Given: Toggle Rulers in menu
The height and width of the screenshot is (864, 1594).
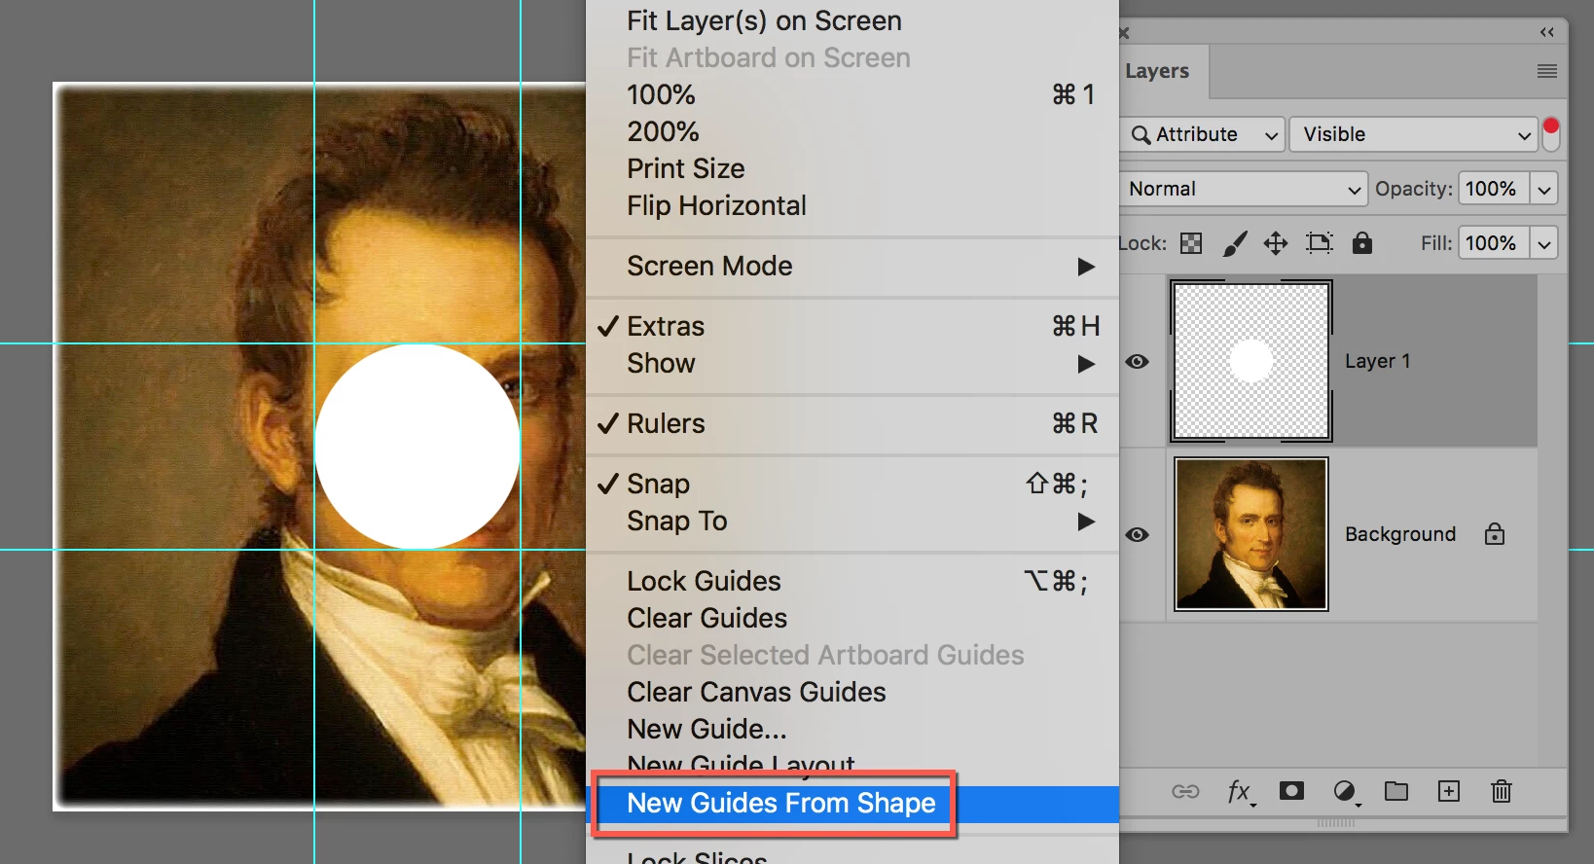Looking at the screenshot, I should pyautogui.click(x=852, y=423).
